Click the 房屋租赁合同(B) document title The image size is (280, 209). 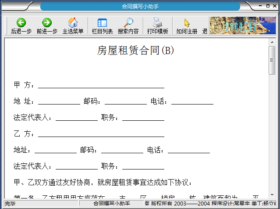coord(135,50)
